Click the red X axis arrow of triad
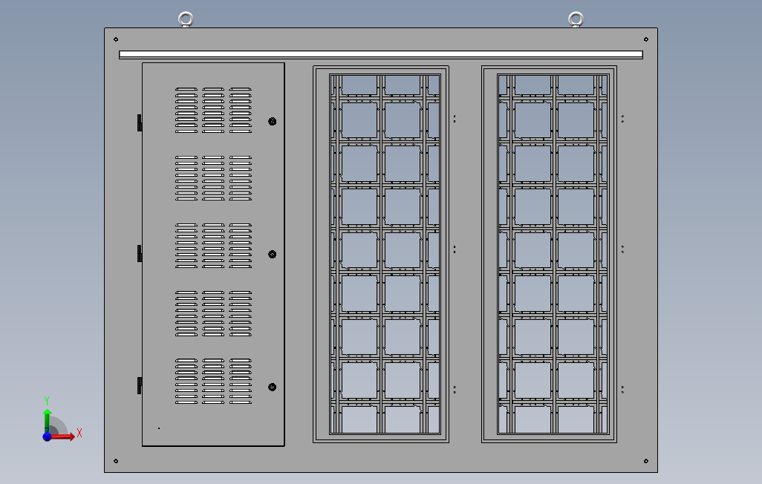 pyautogui.click(x=63, y=437)
